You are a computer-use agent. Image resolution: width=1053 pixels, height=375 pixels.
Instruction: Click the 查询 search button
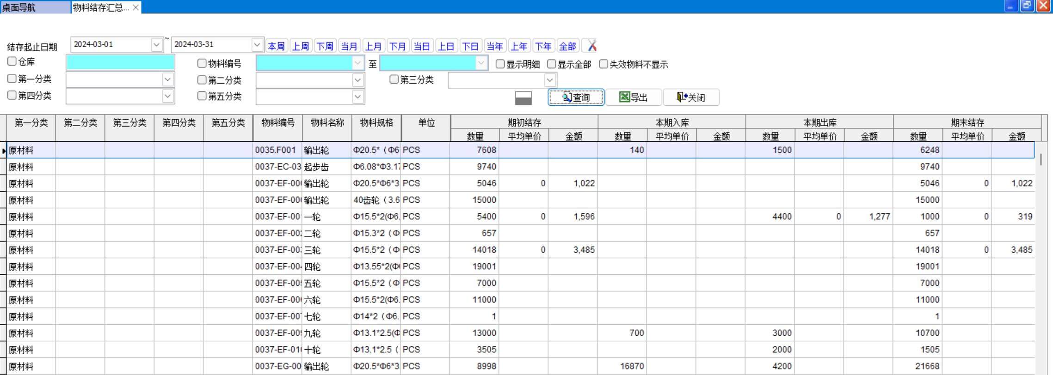click(x=576, y=97)
